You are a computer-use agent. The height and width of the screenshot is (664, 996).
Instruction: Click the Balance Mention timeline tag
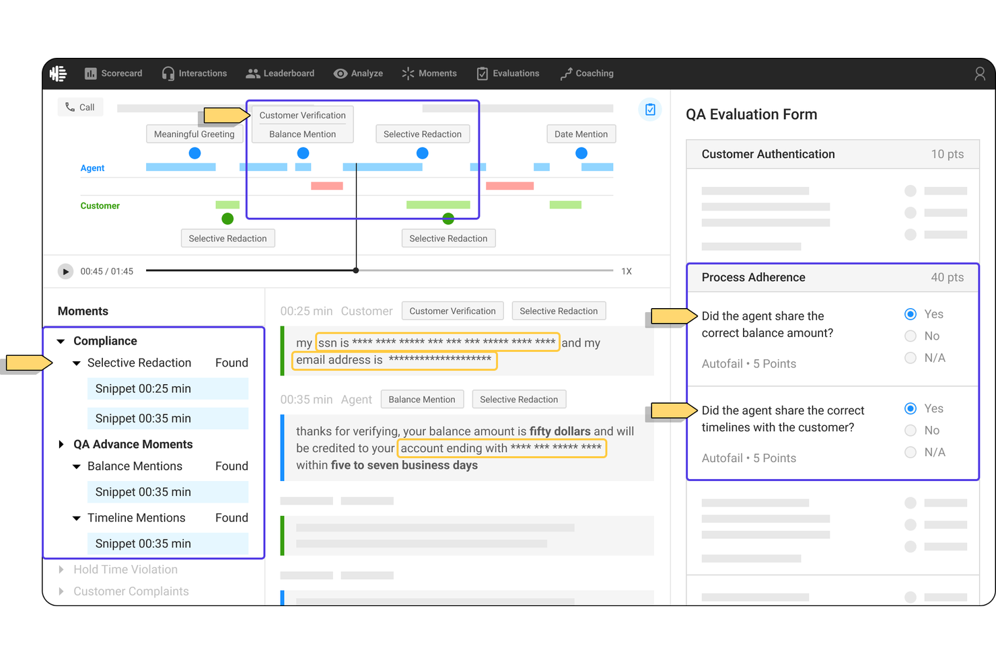(302, 134)
